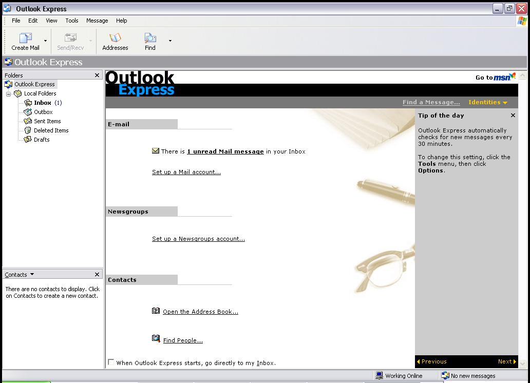This screenshot has width=530, height=383.
Task: Click the scrollbar up arrow
Action: [x=523, y=75]
